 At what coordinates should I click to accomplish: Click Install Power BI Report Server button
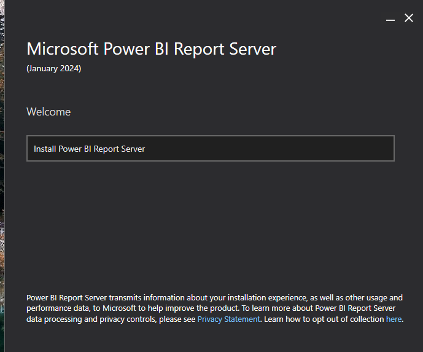211,149
